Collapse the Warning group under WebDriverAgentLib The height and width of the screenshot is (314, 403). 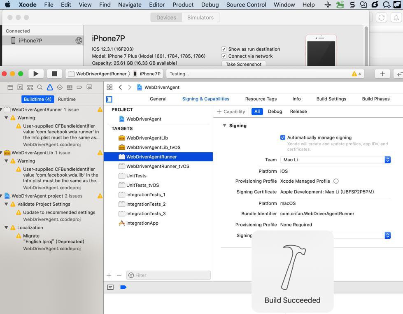(7, 161)
